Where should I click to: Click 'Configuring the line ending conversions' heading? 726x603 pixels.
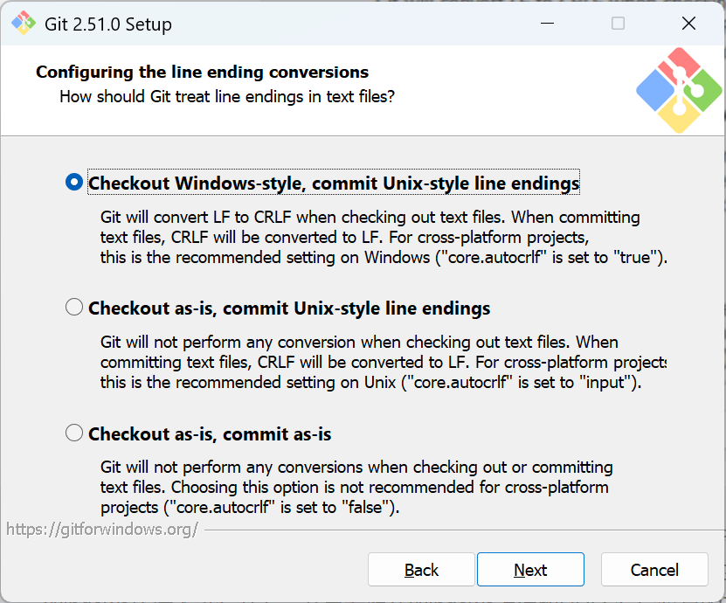[203, 73]
